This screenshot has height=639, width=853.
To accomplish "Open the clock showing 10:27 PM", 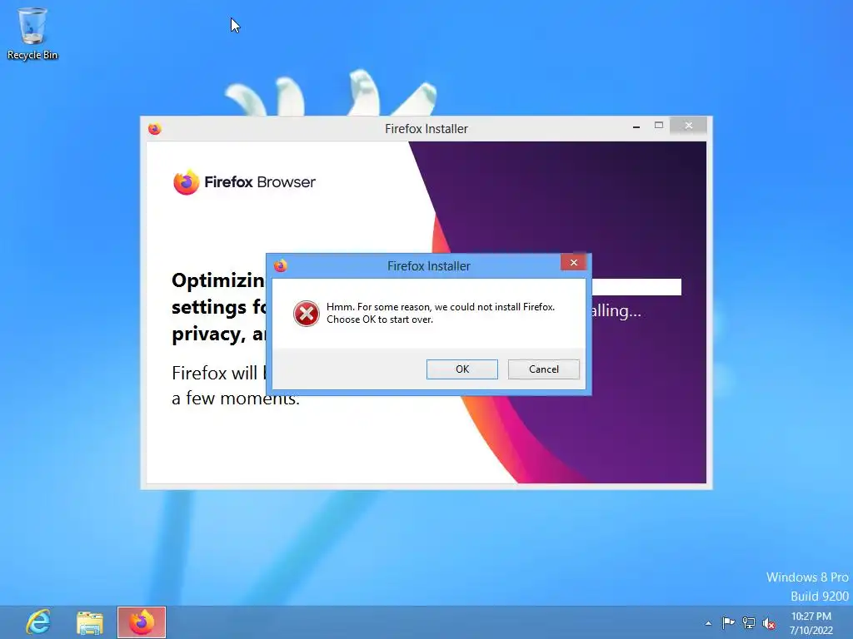I will point(811,623).
